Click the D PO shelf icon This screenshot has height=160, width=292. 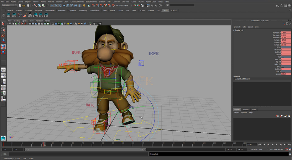(41, 15)
